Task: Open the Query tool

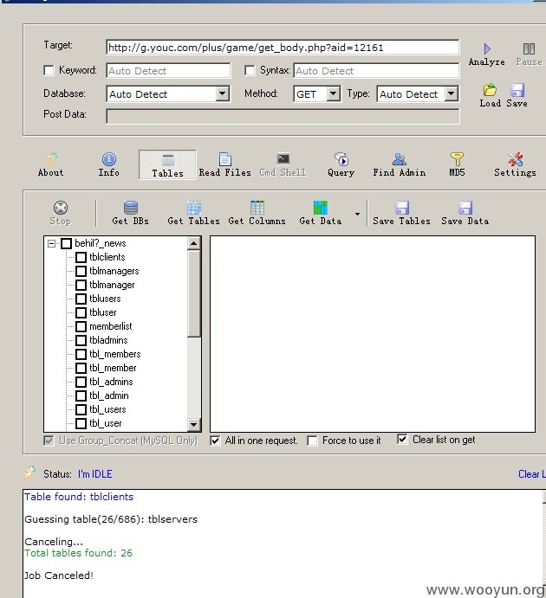Action: point(341,164)
